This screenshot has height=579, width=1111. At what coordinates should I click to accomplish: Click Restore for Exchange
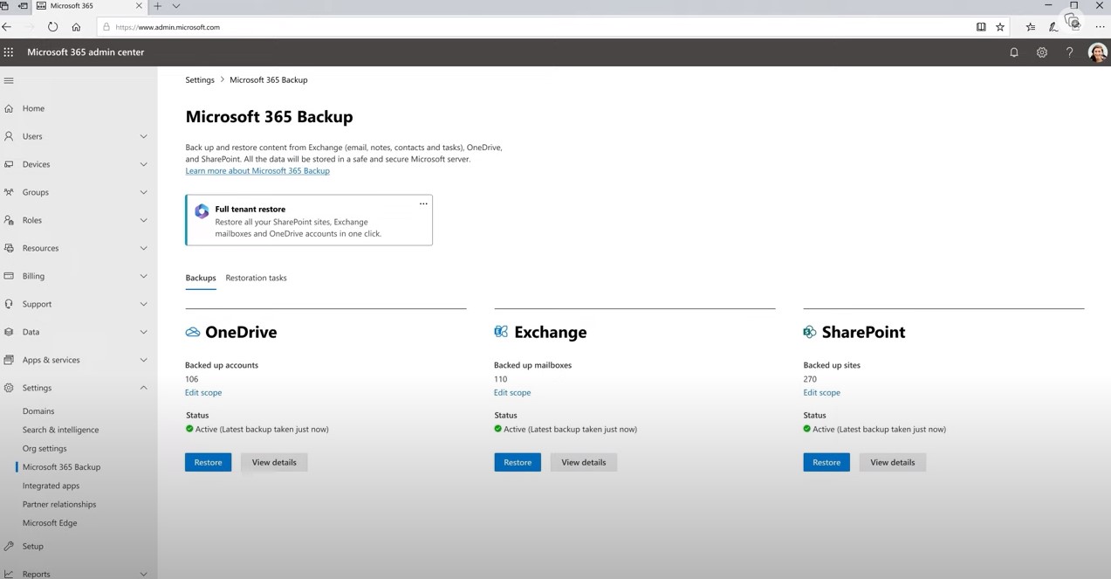point(518,462)
